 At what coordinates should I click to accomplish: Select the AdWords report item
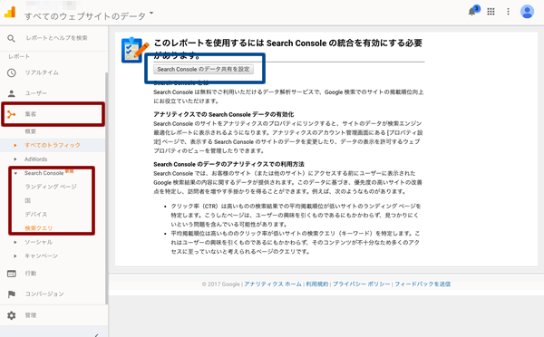coord(35,159)
